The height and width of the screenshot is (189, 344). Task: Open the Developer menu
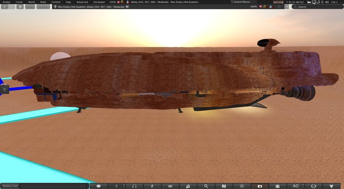pos(99,2)
